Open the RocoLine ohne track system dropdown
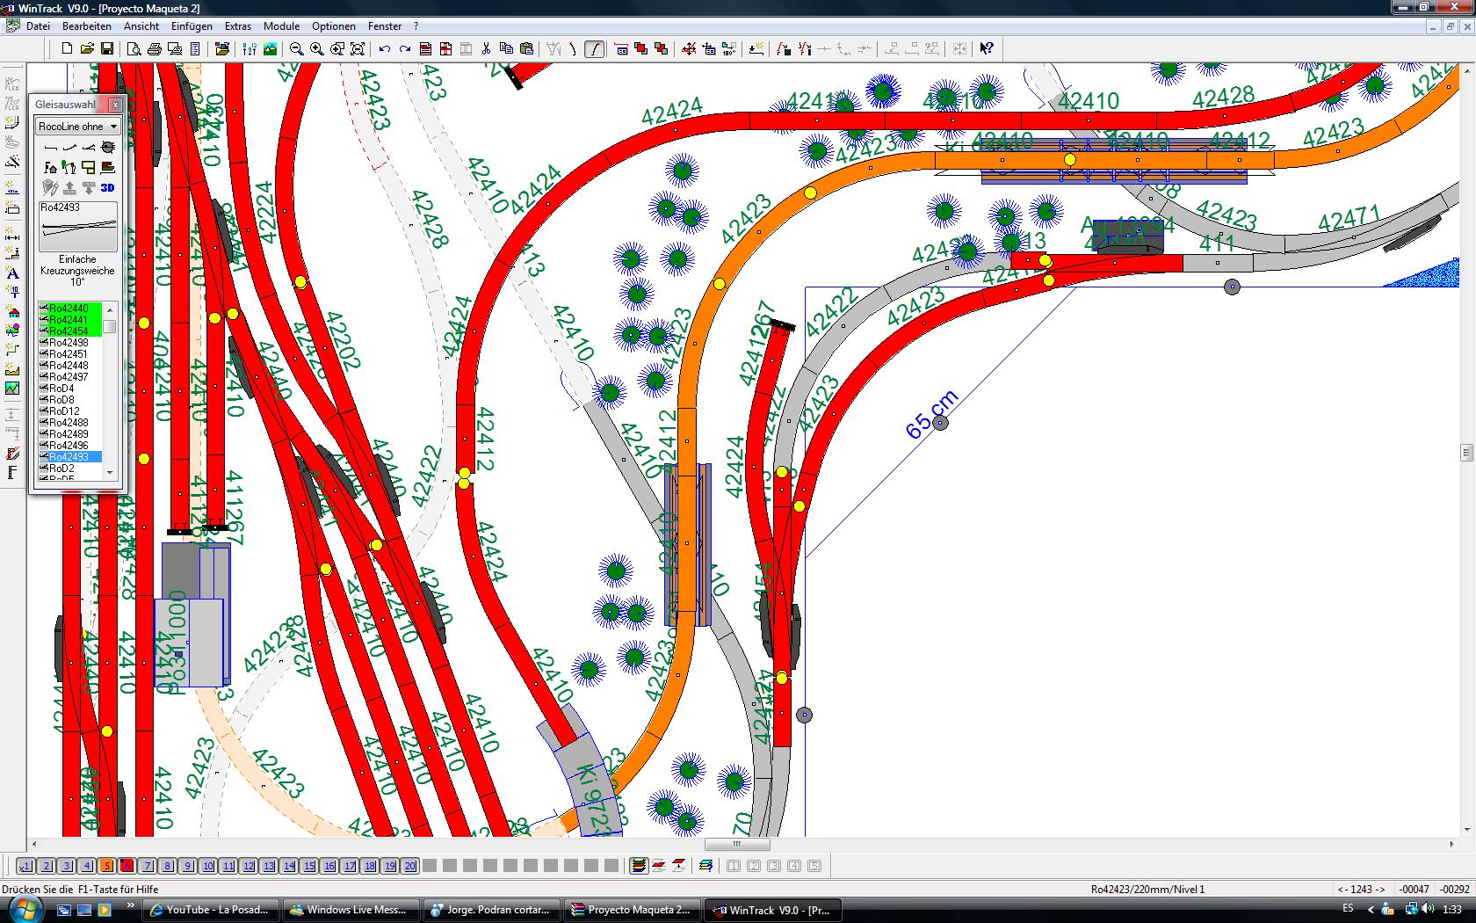Screen dimensions: 1476x923 (77, 127)
